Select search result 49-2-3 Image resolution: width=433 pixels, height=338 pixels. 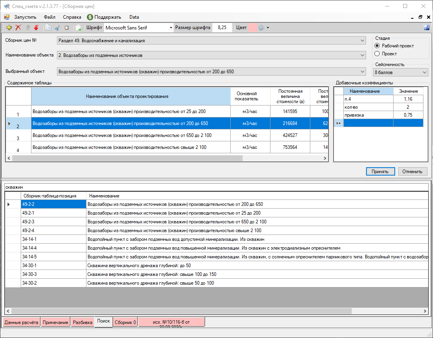pyautogui.click(x=217, y=222)
